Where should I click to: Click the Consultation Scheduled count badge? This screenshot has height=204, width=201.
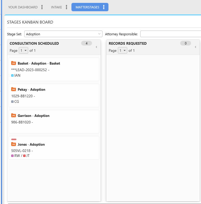86,43
